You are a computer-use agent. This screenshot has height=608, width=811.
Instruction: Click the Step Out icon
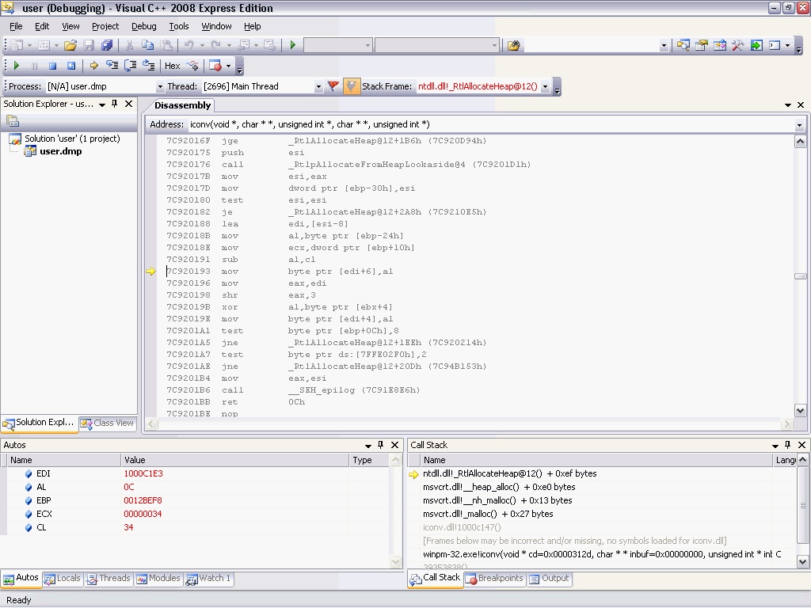tap(149, 66)
